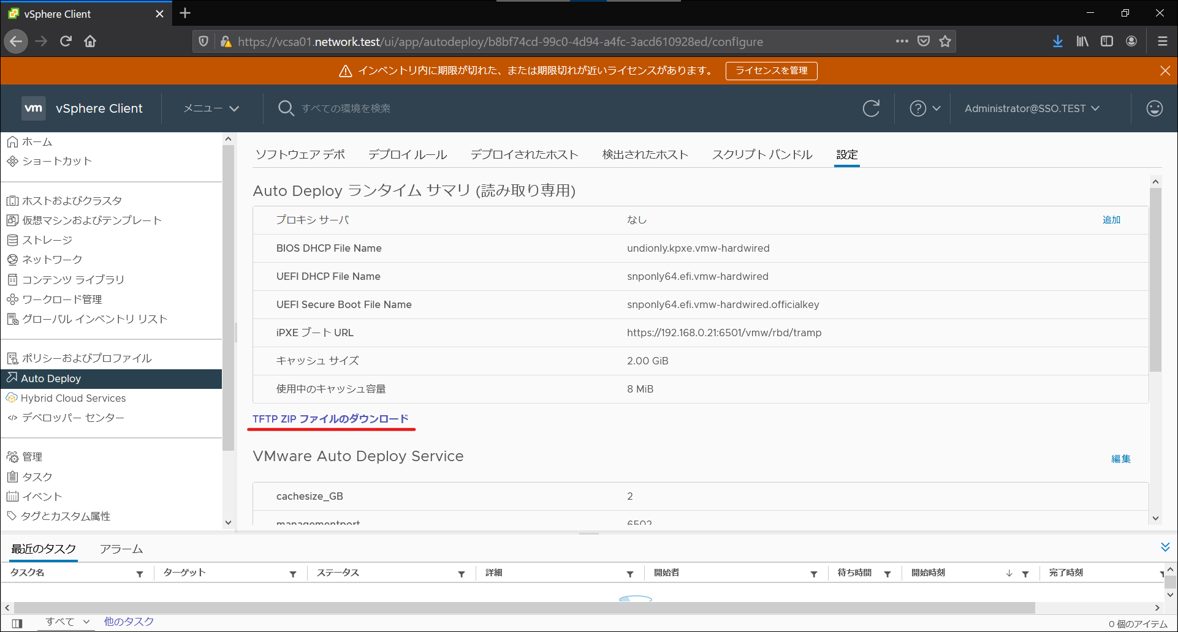Select 仮想マシンおよびテンプレート in sidebar

coord(83,220)
